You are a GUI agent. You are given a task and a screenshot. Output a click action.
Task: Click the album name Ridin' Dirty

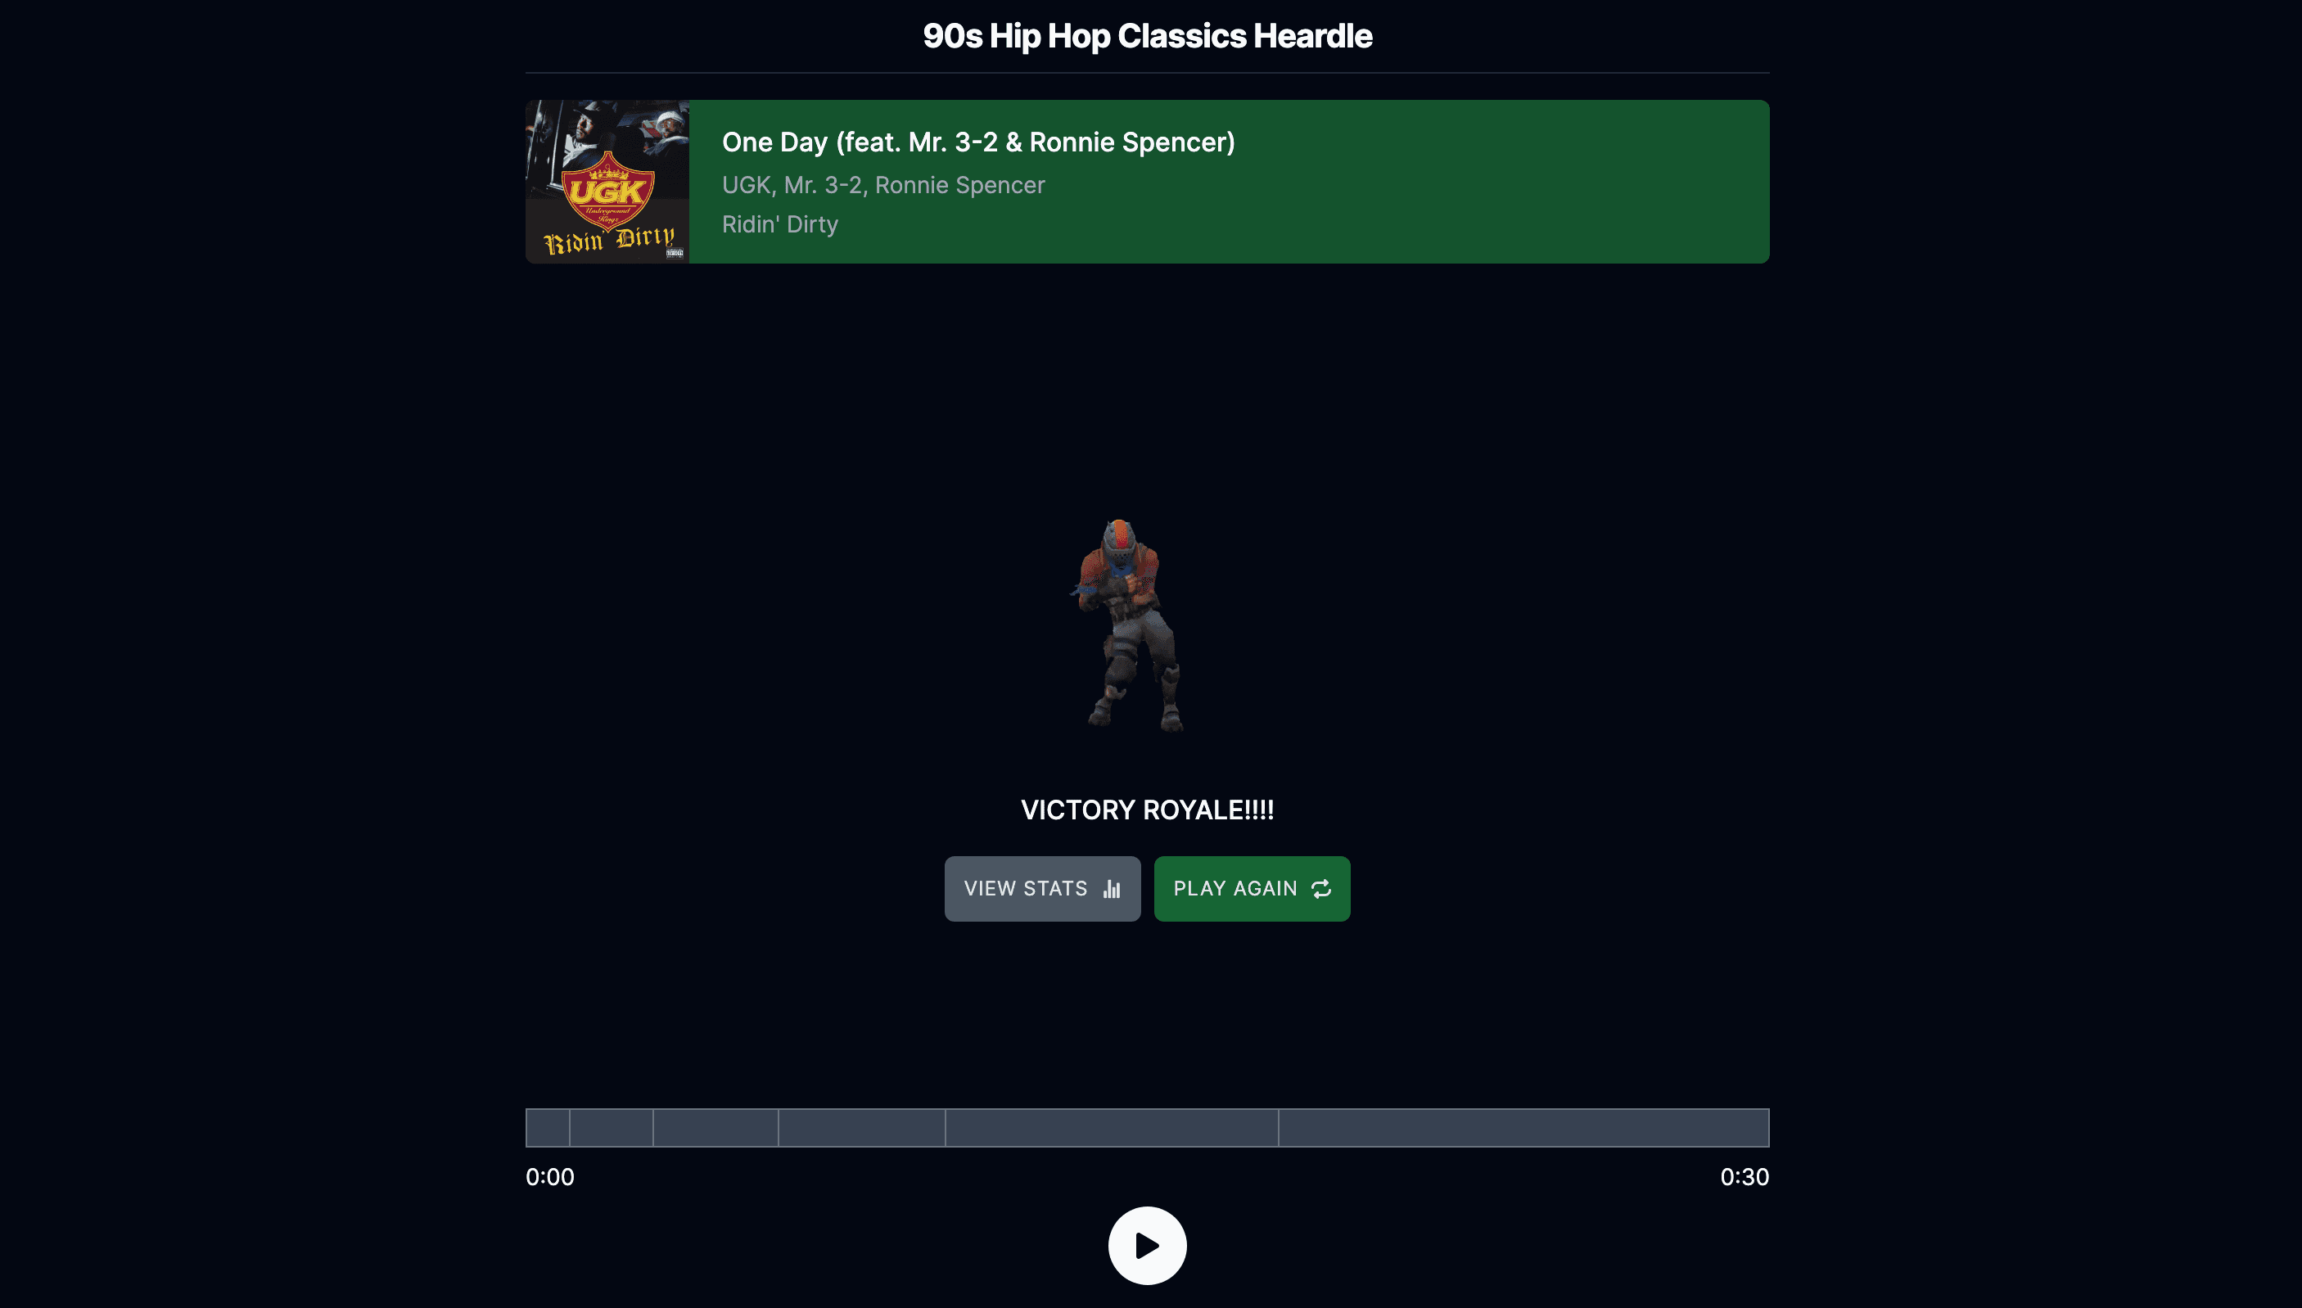pyautogui.click(x=779, y=224)
